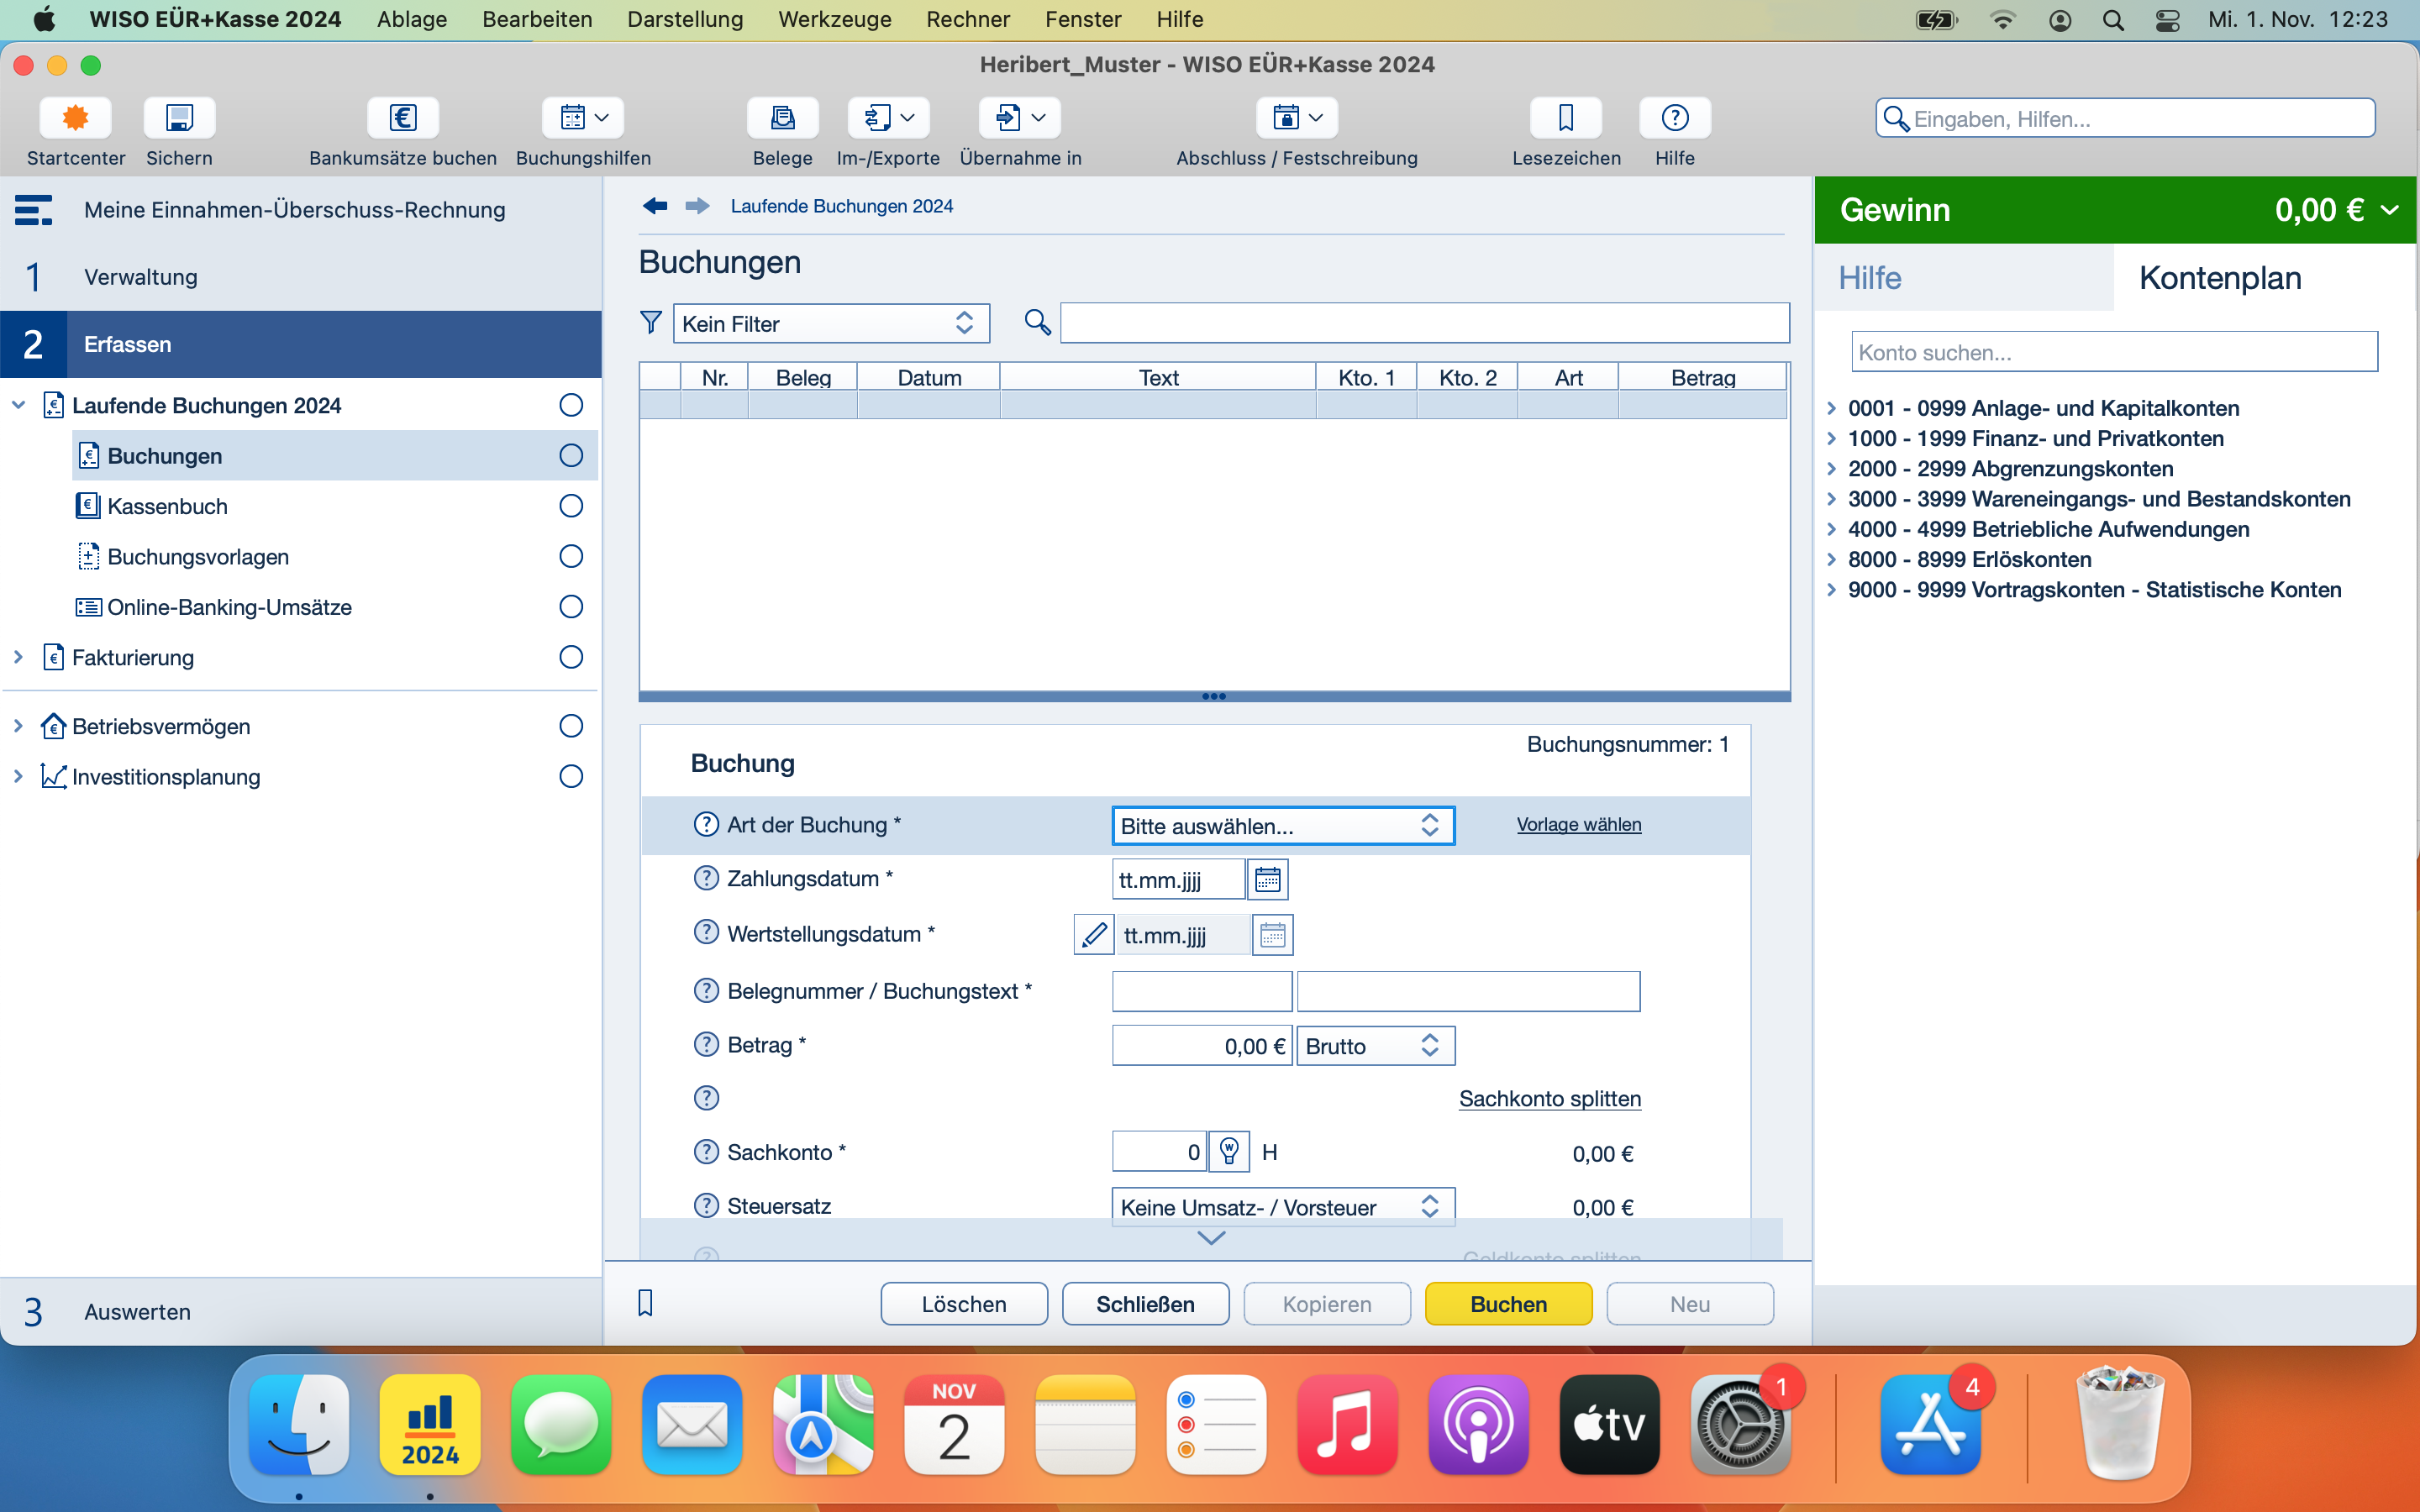The image size is (2420, 1512).
Task: Expand the Betriebsvermögen tree node
Action: (x=18, y=726)
